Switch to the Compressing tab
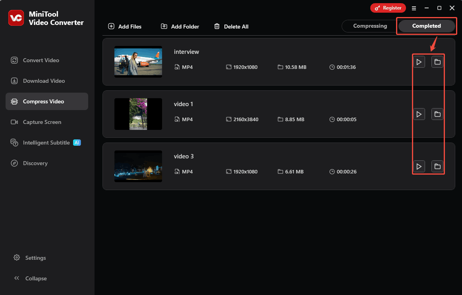The image size is (462, 295). [x=369, y=26]
